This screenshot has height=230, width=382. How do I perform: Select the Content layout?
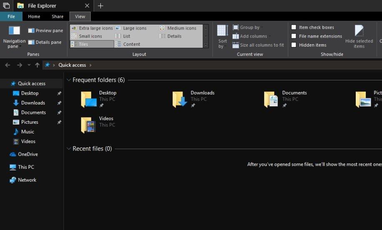point(127,44)
